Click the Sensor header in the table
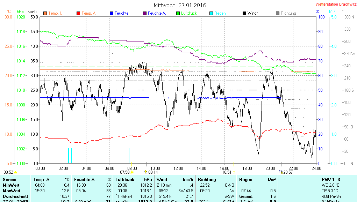Screen dimensions: 357x202 pos(9,180)
